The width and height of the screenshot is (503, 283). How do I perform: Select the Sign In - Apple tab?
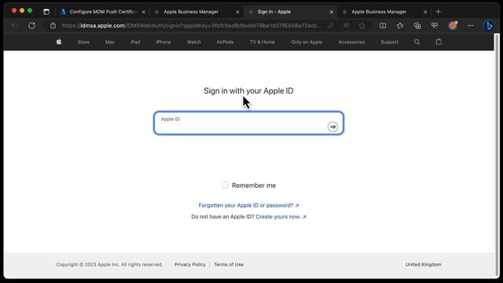pos(290,12)
